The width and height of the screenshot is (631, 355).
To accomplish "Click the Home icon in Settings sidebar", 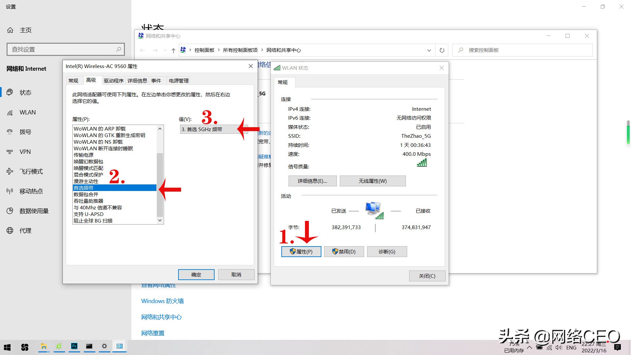I will click(10, 30).
